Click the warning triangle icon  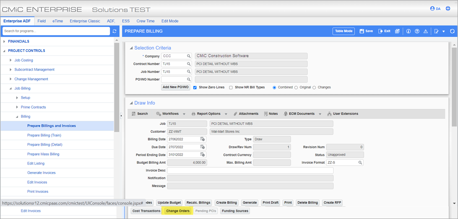click(x=426, y=31)
